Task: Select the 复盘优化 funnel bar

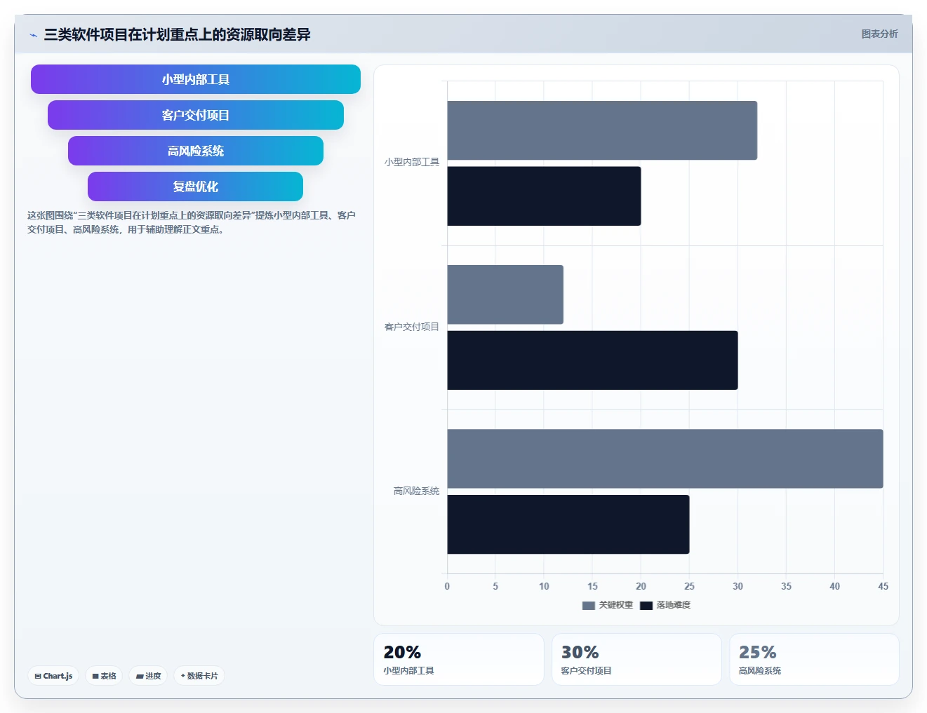Action: click(196, 186)
